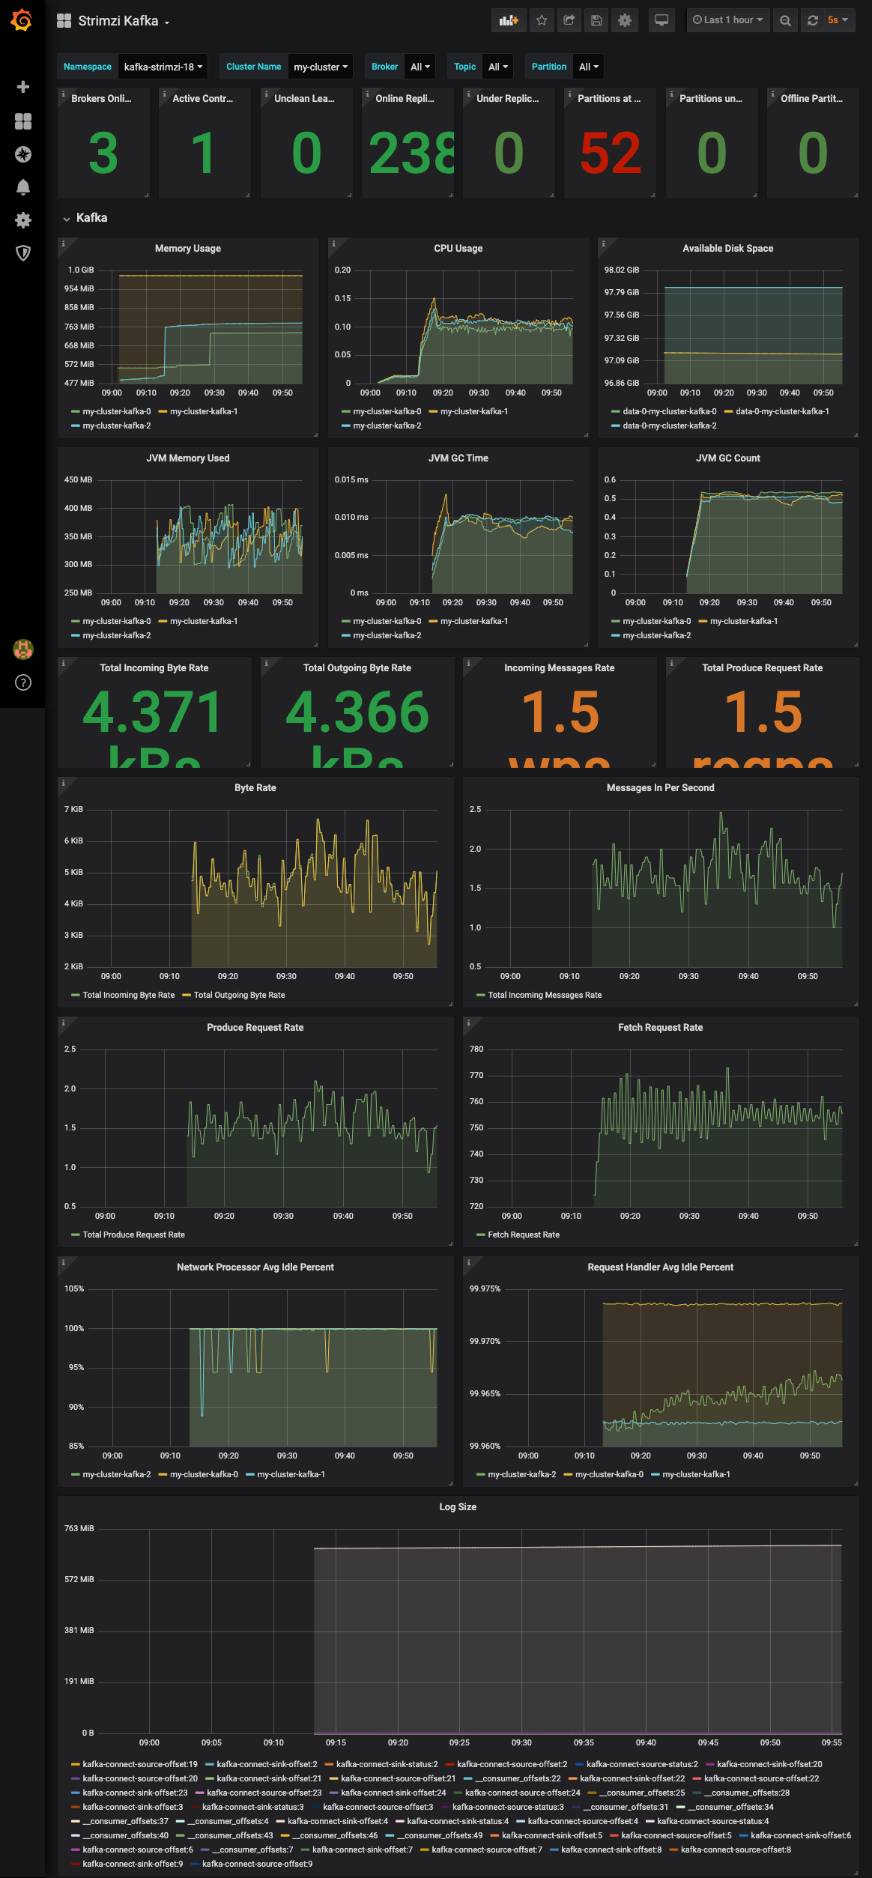The height and width of the screenshot is (1878, 872).
Task: Click info icon on Available Disk Space panel
Action: [604, 243]
